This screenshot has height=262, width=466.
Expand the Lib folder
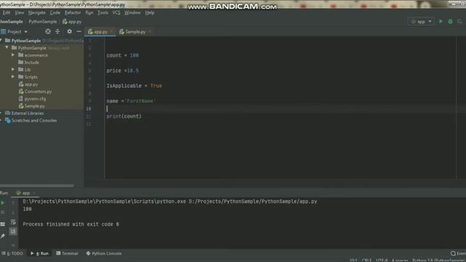pos(13,69)
